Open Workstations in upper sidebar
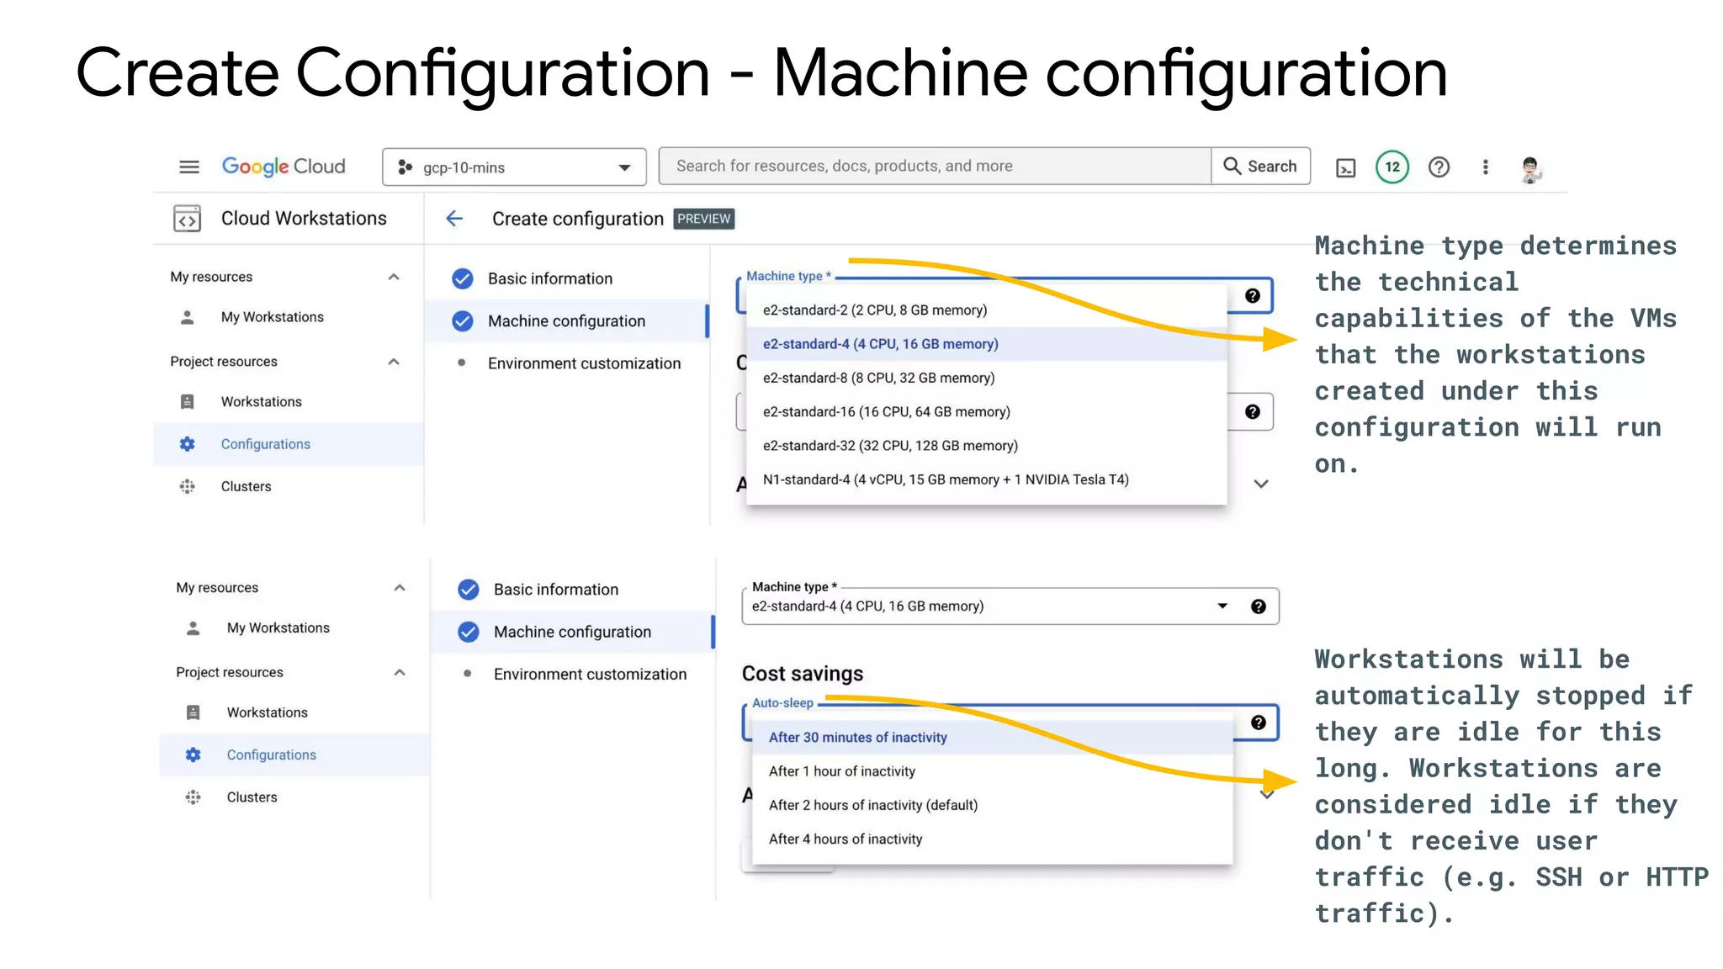Screen dimensions: 1723x969 (261, 402)
